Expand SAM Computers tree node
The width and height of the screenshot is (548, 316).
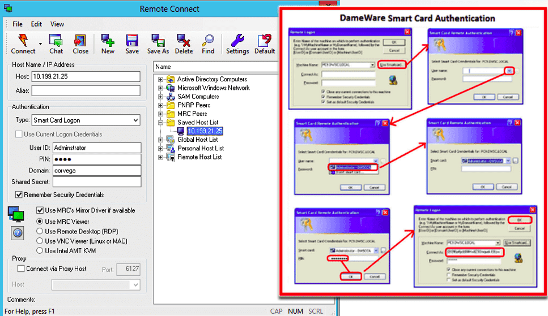point(160,97)
